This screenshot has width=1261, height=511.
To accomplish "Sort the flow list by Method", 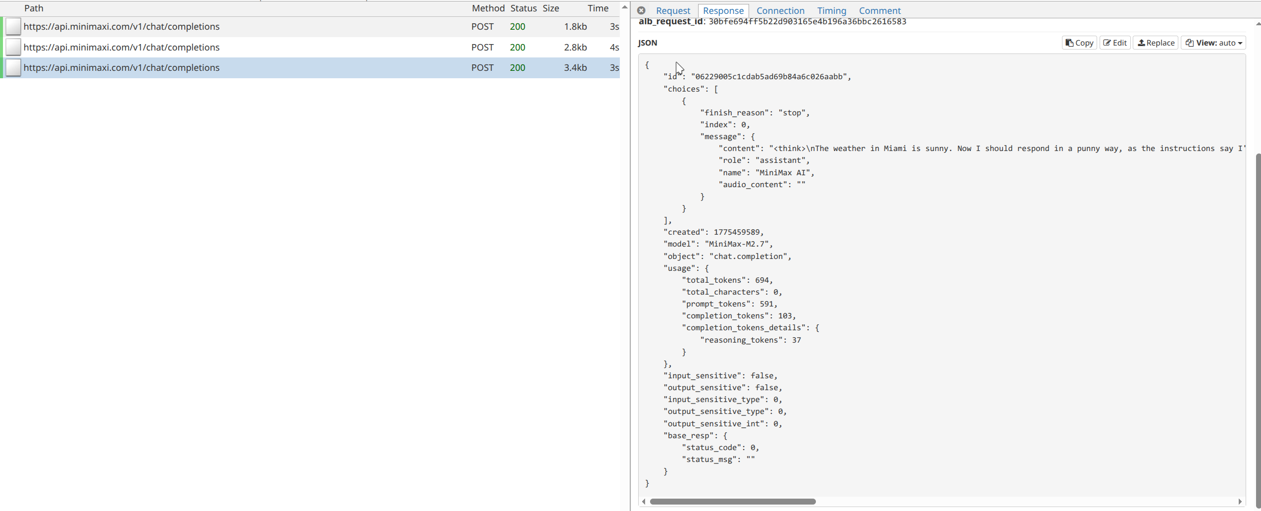I will [488, 8].
